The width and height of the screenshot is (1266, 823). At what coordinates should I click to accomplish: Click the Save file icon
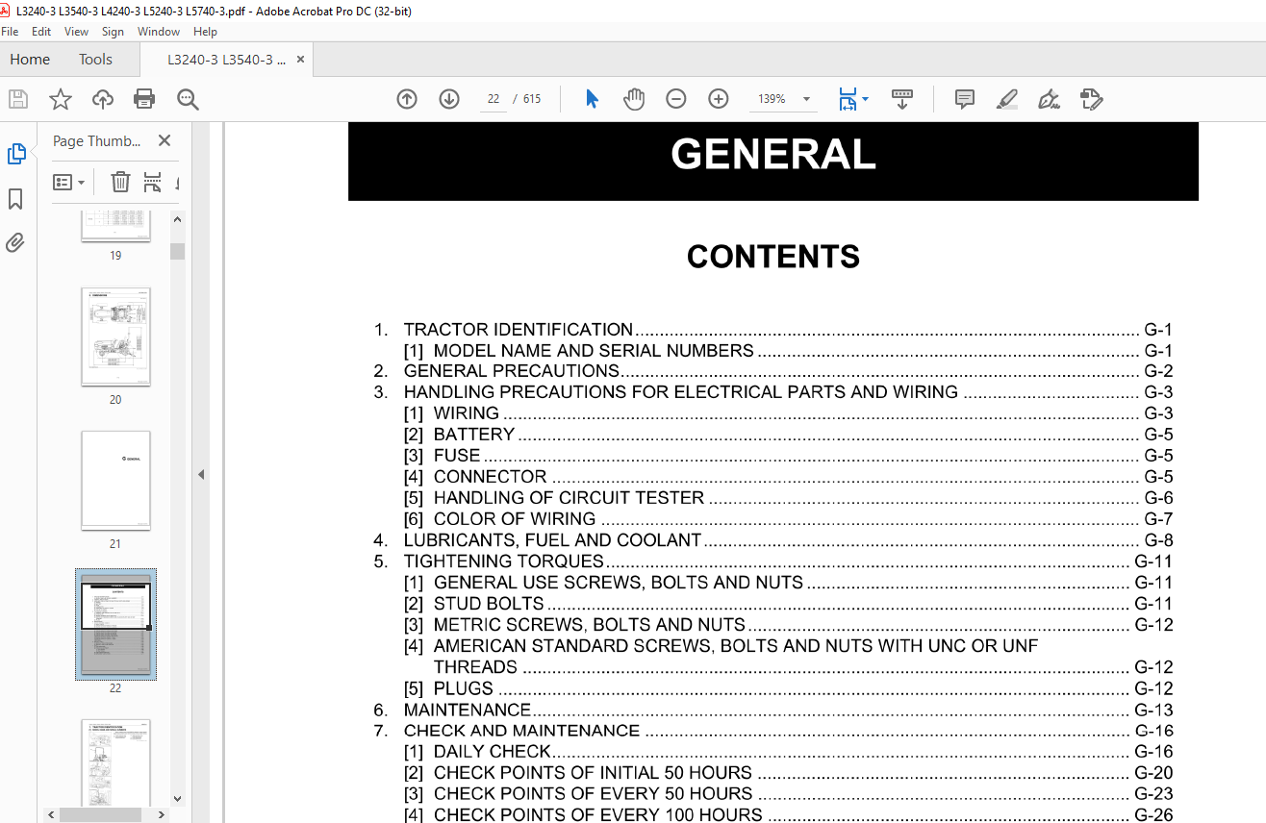18,99
